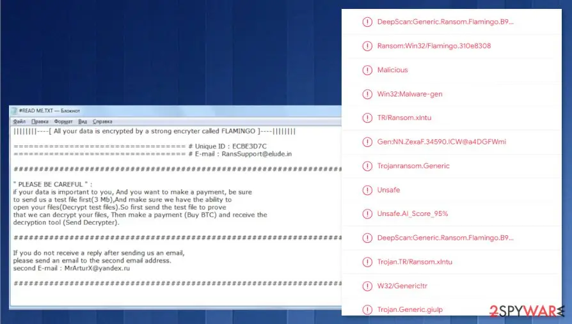Click warning icon next to Win32:Malware-gen

367,94
